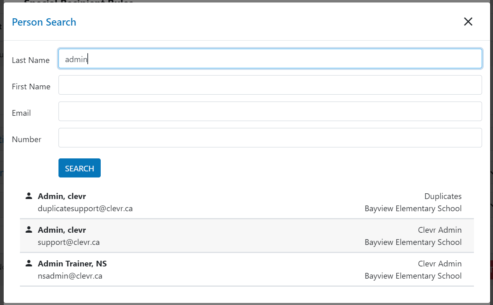Click Bayview Elementary School in last result
The height and width of the screenshot is (305, 493).
click(x=413, y=276)
